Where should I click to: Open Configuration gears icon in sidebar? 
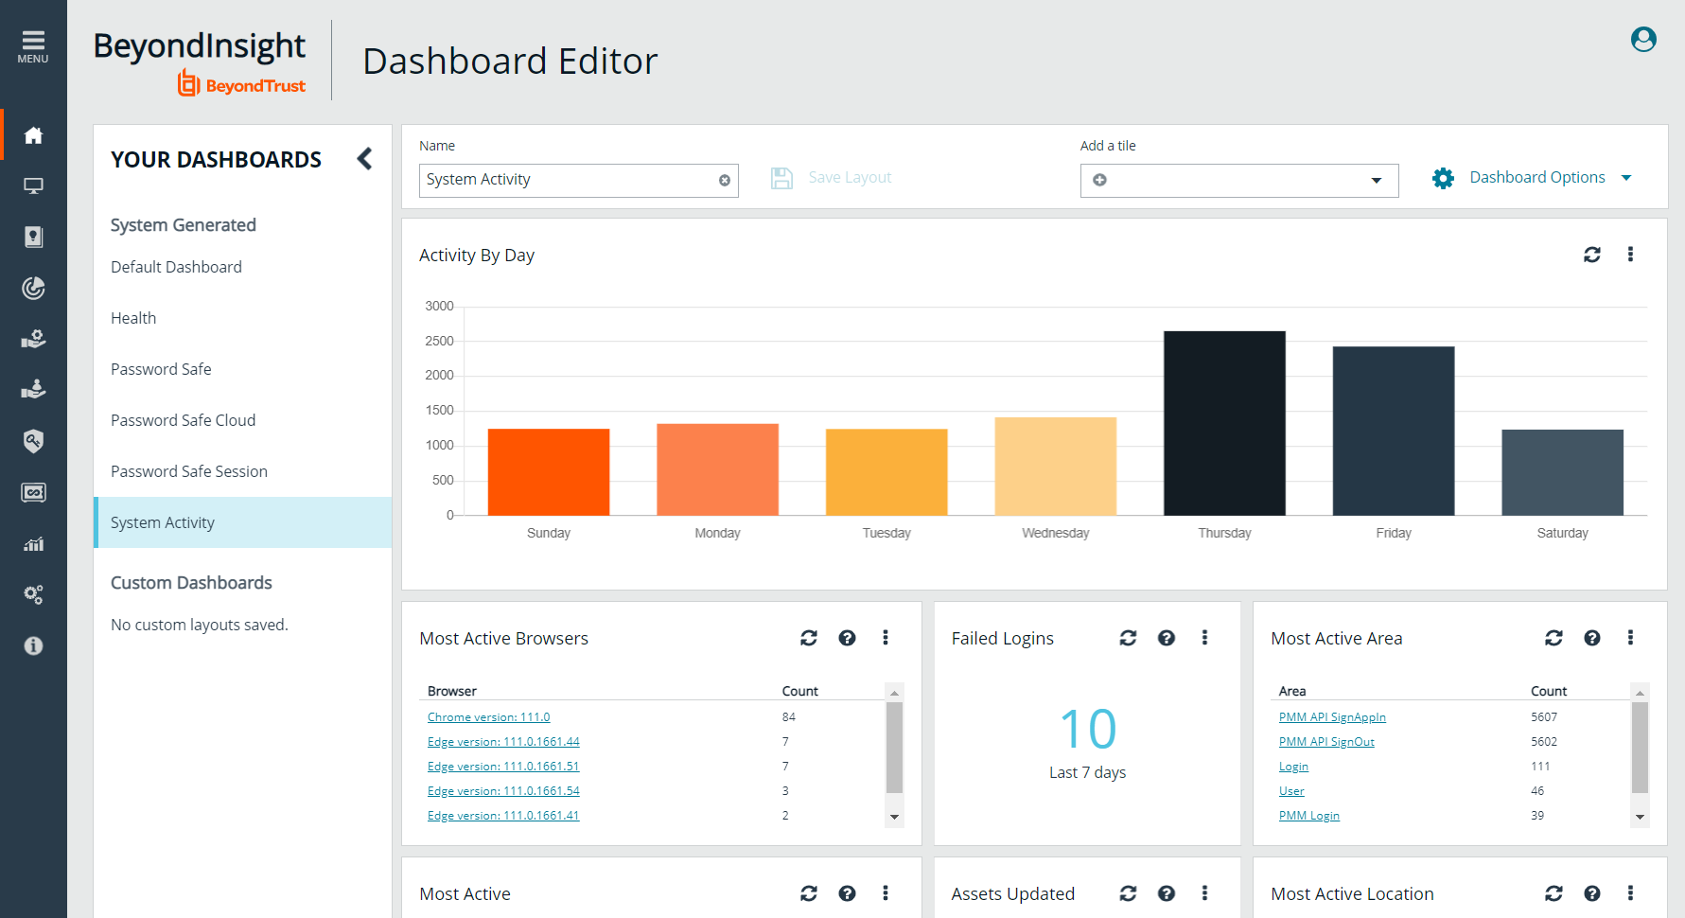pos(33,594)
